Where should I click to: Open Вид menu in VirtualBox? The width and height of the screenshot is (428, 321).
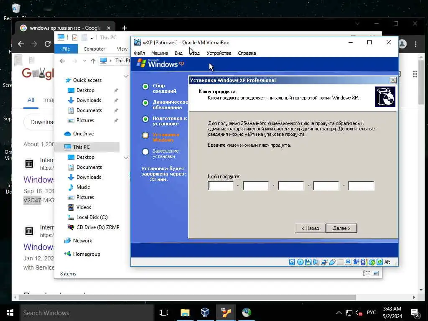click(178, 53)
